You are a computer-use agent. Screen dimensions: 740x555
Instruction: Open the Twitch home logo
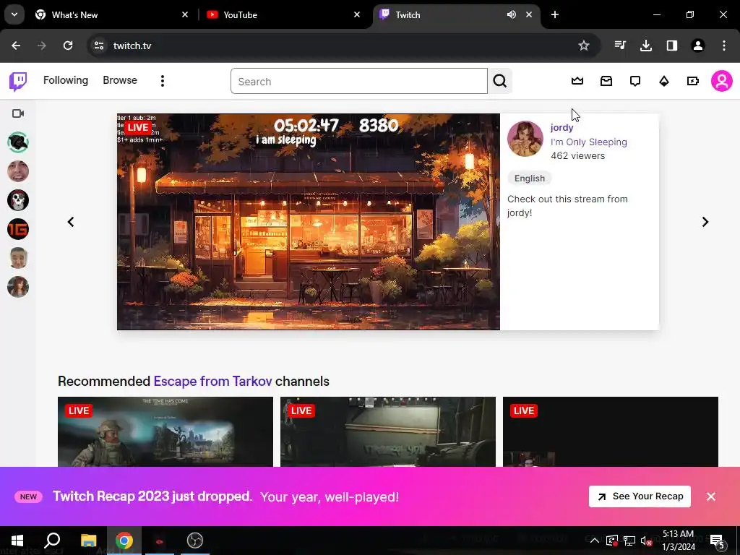18,81
